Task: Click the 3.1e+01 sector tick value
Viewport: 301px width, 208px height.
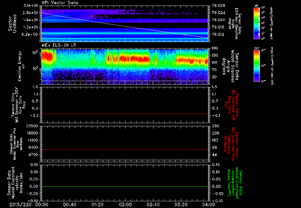Action: pyautogui.click(x=31, y=5)
